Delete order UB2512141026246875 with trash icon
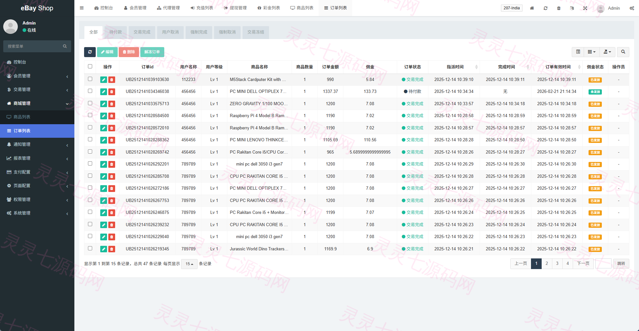The height and width of the screenshot is (331, 639). (x=112, y=213)
